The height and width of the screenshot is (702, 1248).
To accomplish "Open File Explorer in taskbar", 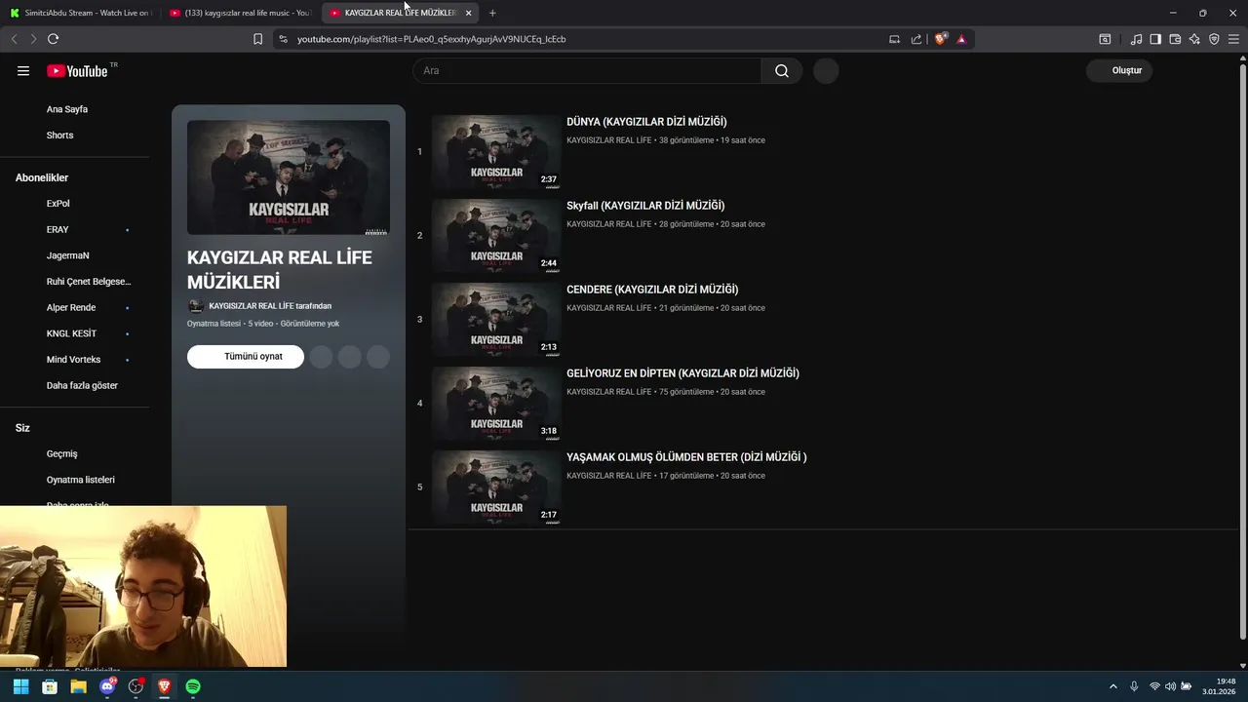I will [x=78, y=686].
